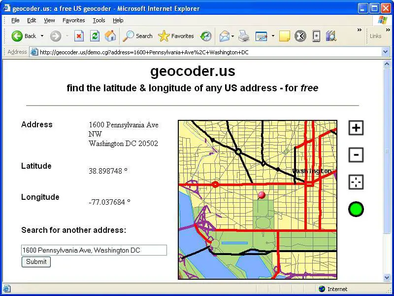Click the yellow note toolbar icon
This screenshot has height=296, width=394.
tap(285, 36)
